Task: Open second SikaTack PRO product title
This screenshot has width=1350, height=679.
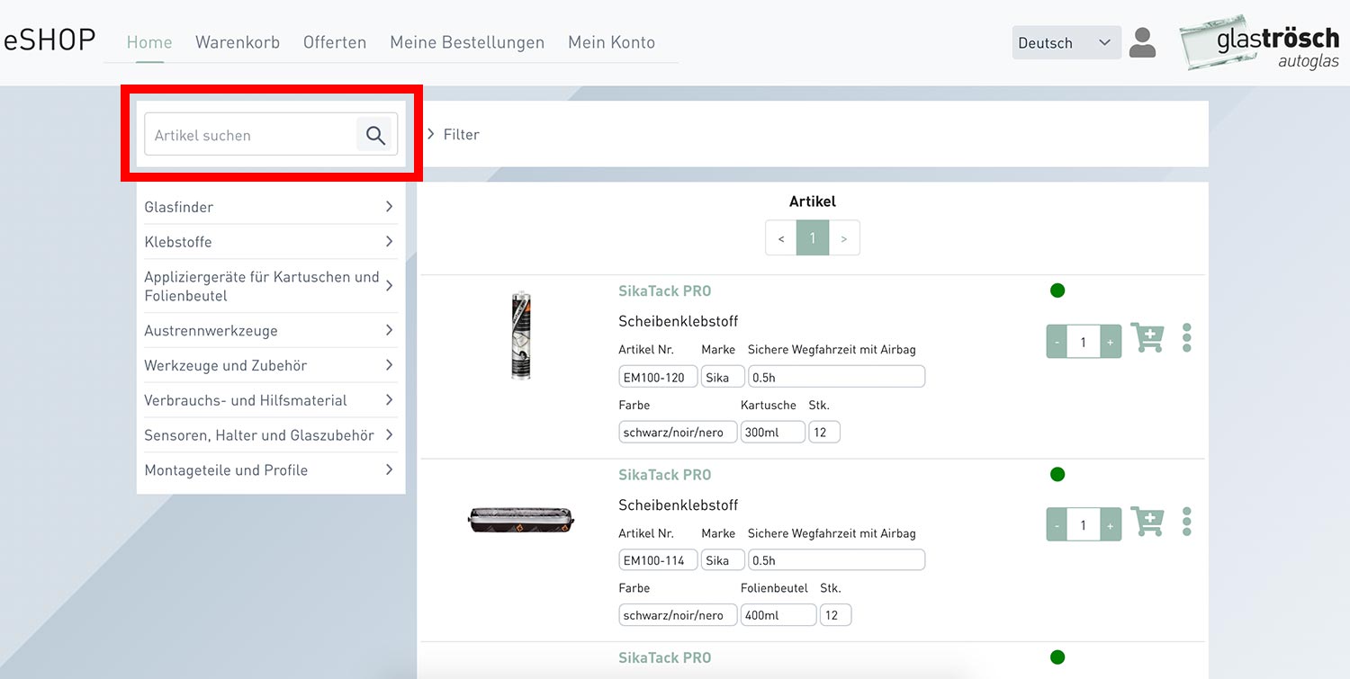Action: [x=665, y=475]
